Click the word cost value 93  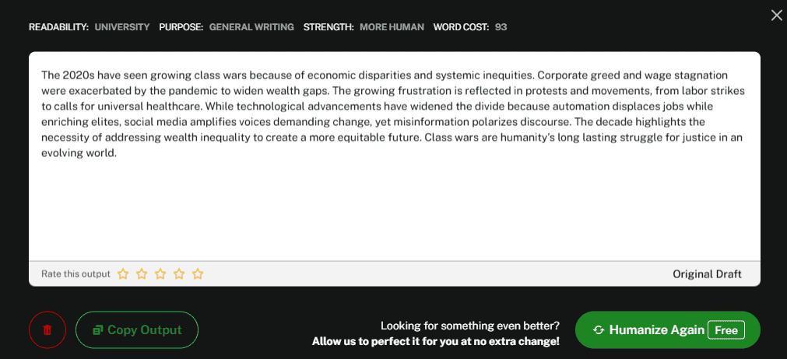coord(501,27)
